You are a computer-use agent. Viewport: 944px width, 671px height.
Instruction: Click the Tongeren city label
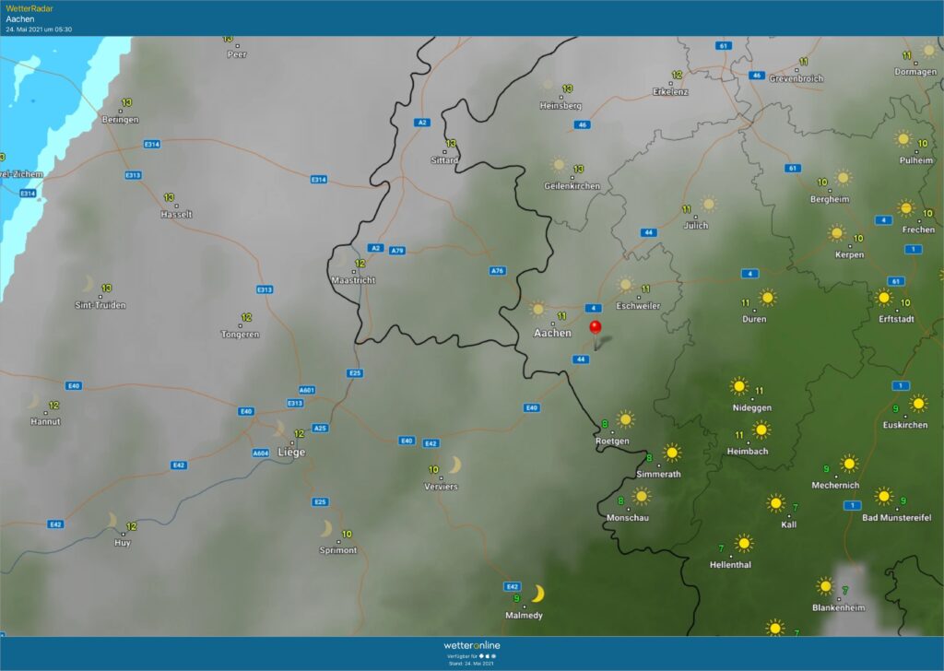point(241,334)
